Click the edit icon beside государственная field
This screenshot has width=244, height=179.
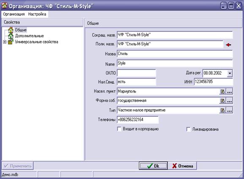(222, 101)
